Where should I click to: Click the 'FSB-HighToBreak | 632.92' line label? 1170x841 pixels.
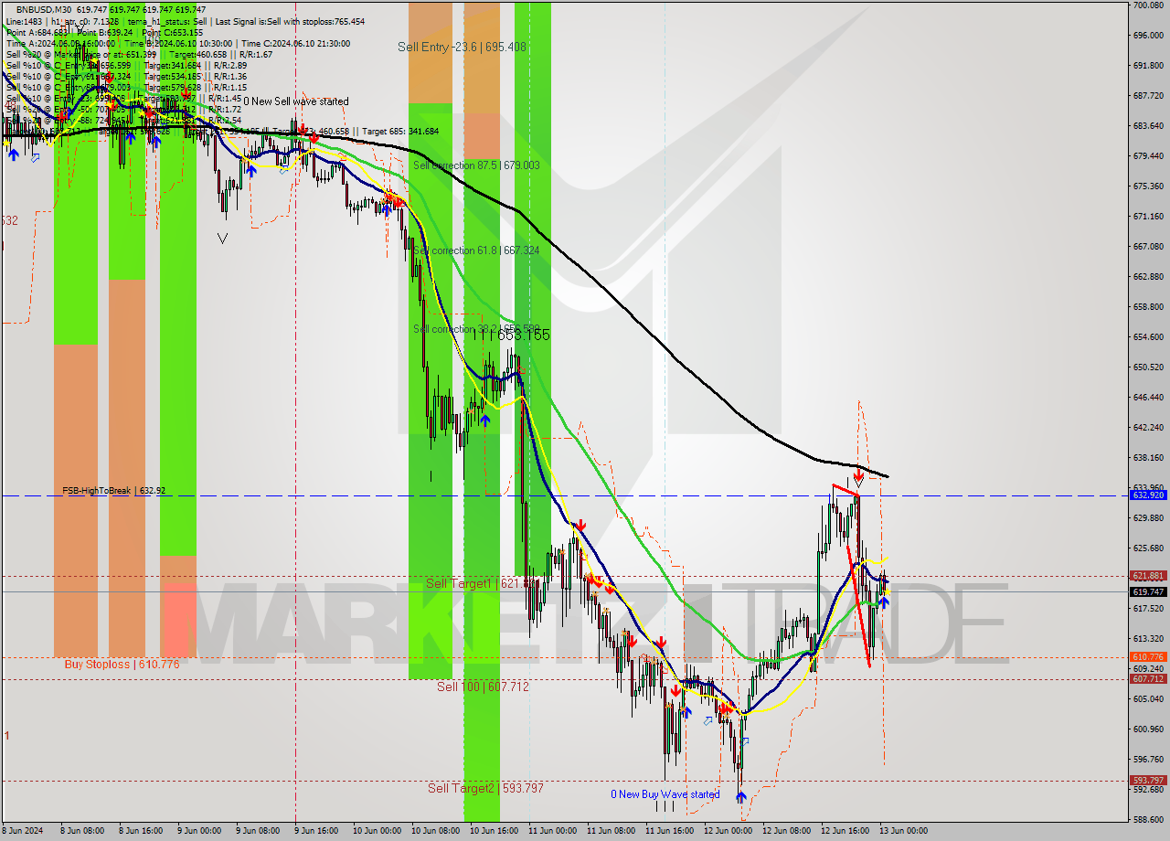click(x=114, y=491)
